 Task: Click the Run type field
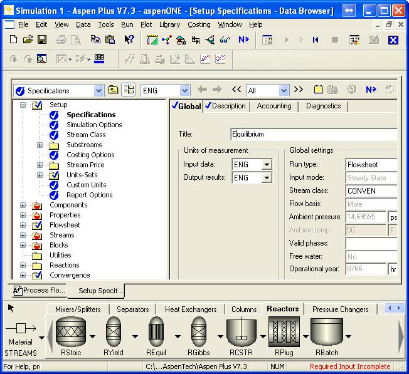click(x=371, y=165)
